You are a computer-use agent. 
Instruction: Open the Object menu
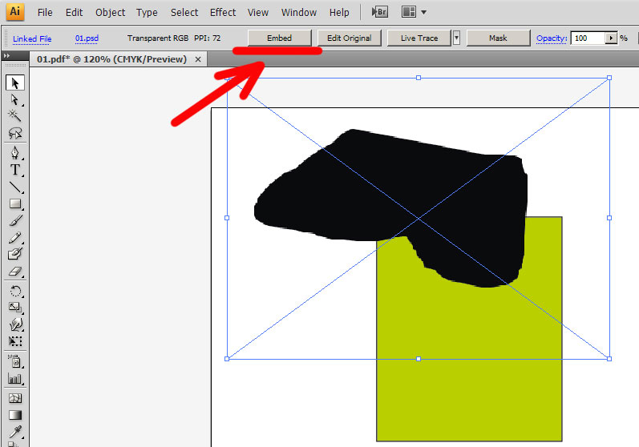(x=110, y=13)
